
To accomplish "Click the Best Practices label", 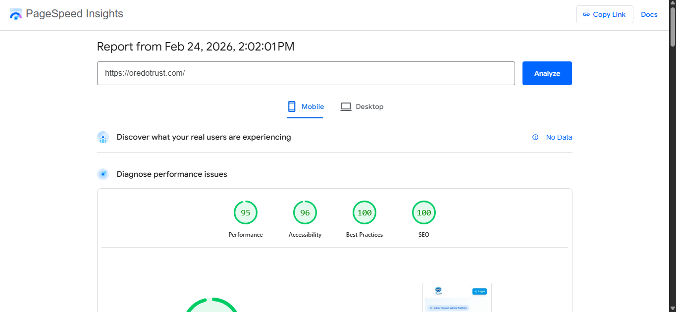I will click(364, 235).
